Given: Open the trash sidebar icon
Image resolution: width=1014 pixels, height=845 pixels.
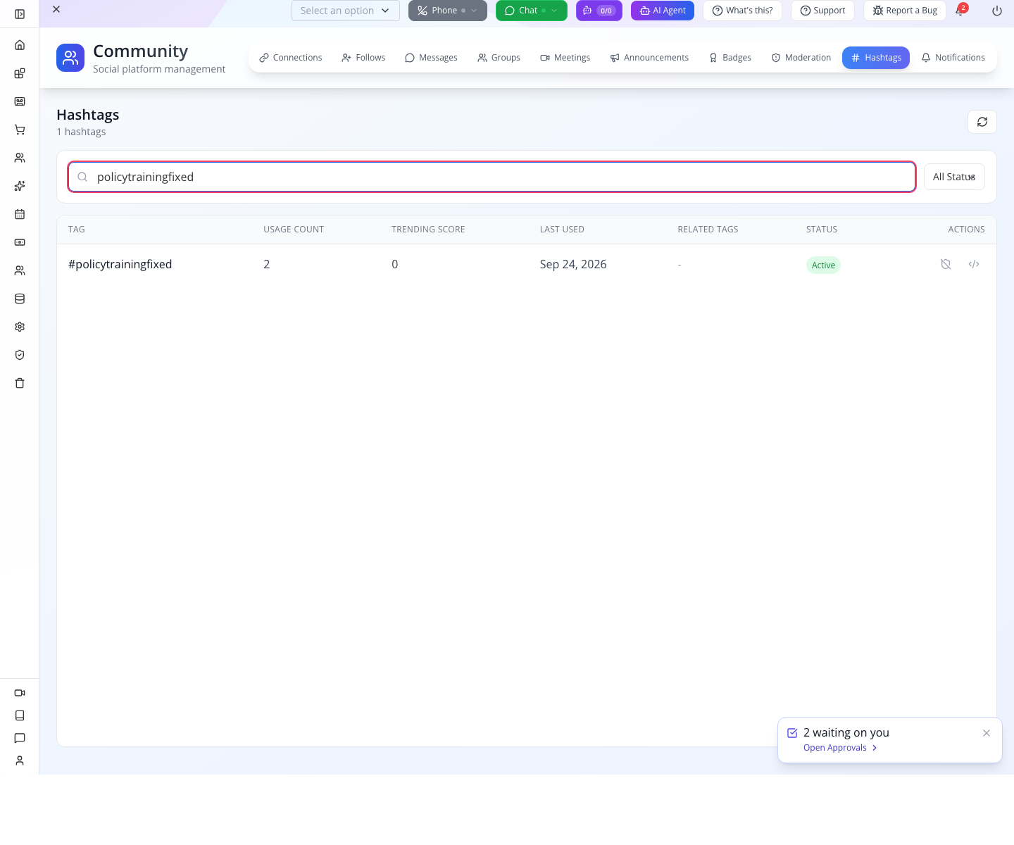Looking at the screenshot, I should click(x=20, y=383).
